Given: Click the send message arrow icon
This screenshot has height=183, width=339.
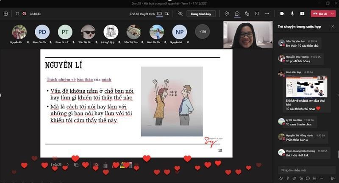Looking at the screenshot, I should click(x=333, y=178).
